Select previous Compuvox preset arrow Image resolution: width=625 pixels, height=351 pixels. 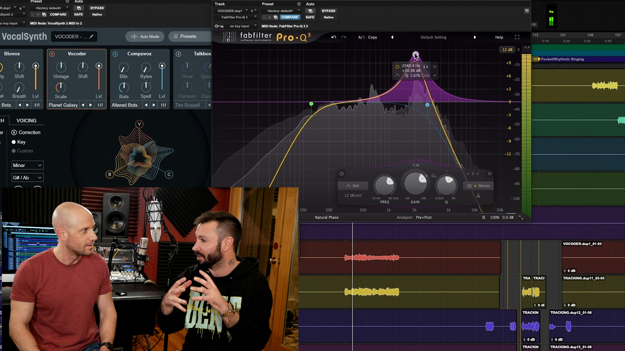click(x=146, y=105)
